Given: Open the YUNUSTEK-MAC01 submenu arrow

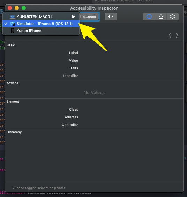Looking at the screenshot, I should tap(73, 17).
